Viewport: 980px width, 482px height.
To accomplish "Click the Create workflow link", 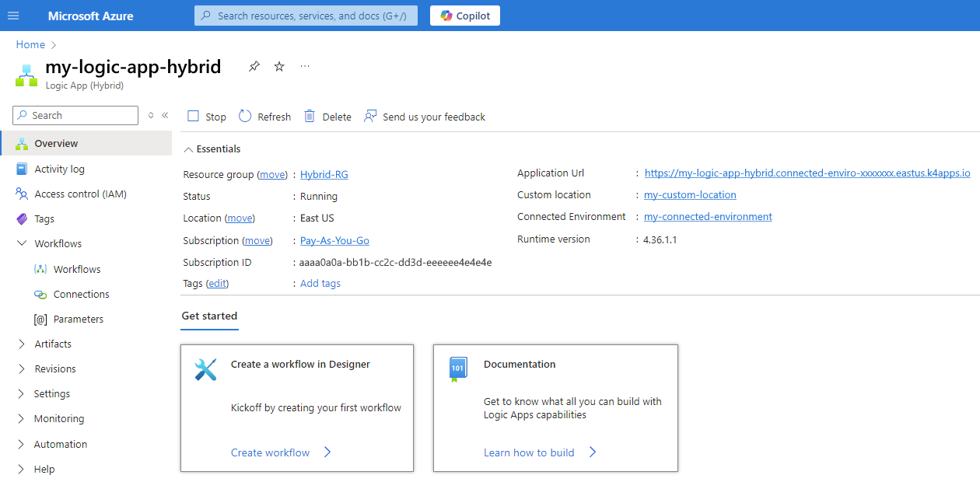I will click(271, 452).
